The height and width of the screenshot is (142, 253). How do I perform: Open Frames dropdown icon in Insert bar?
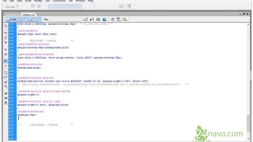click(123, 6)
